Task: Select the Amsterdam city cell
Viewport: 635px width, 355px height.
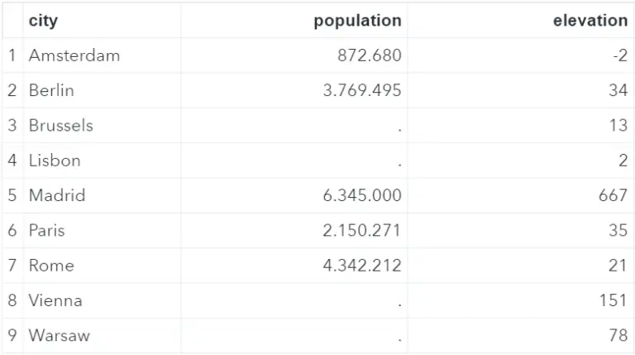Action: (x=74, y=55)
